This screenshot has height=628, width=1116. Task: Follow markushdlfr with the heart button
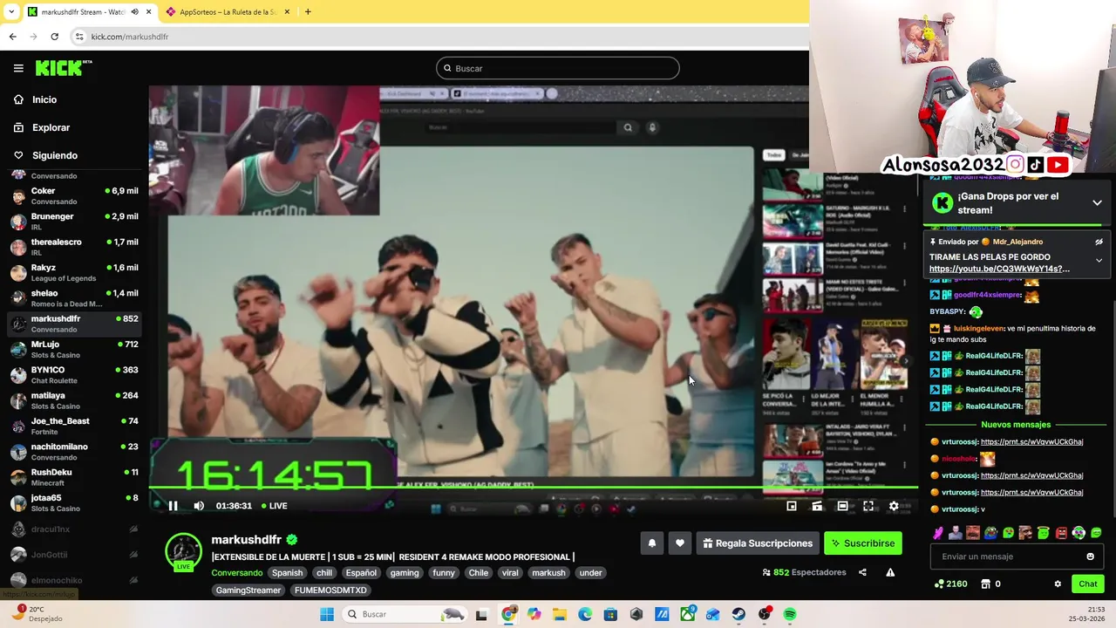pyautogui.click(x=680, y=543)
